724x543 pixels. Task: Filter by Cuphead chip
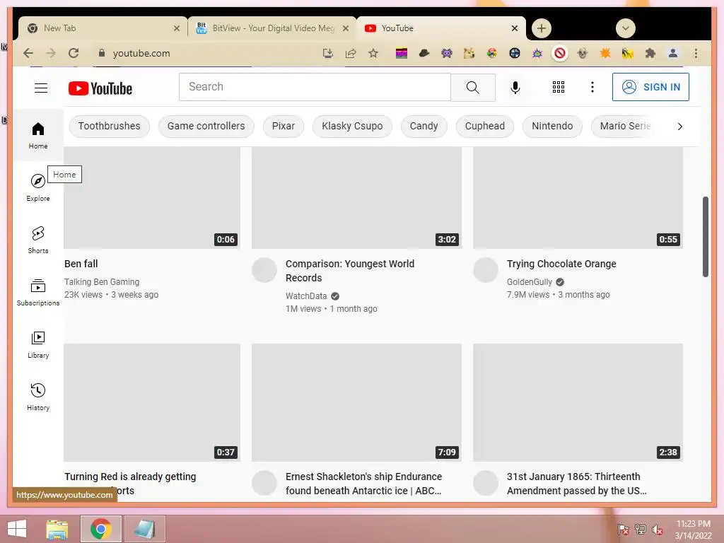(485, 126)
